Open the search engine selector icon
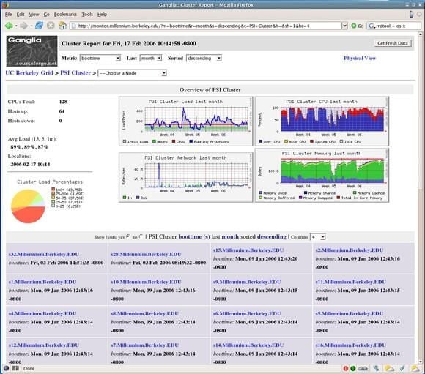 pyautogui.click(x=372, y=26)
